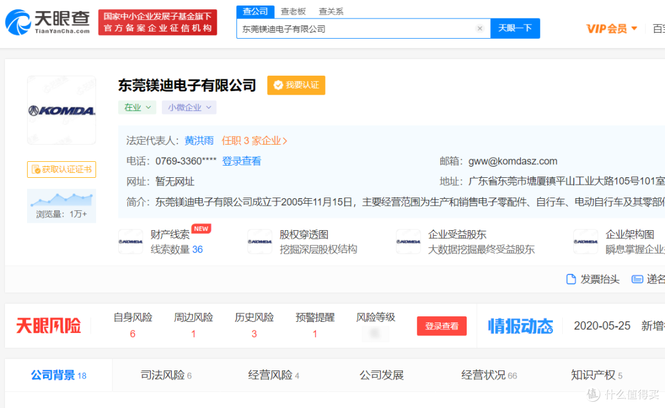Select the 公司背景 tab

click(58, 375)
